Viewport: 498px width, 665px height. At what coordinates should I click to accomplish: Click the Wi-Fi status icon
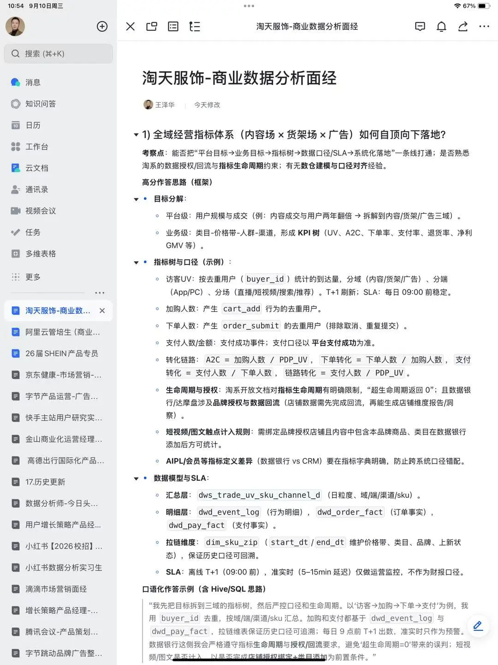457,6
